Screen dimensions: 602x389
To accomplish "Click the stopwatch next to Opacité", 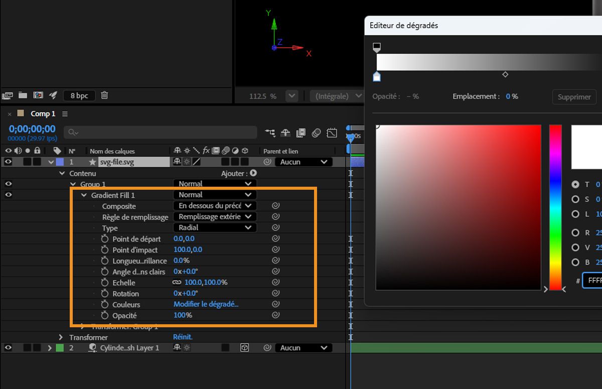I will tap(104, 315).
